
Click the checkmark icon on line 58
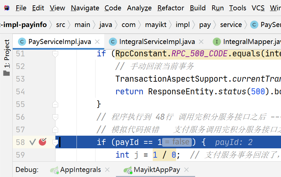tap(33, 142)
